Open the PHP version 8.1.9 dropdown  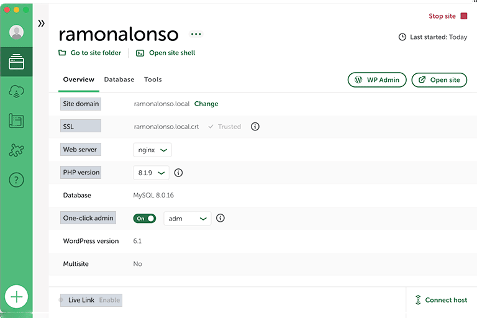coord(151,173)
